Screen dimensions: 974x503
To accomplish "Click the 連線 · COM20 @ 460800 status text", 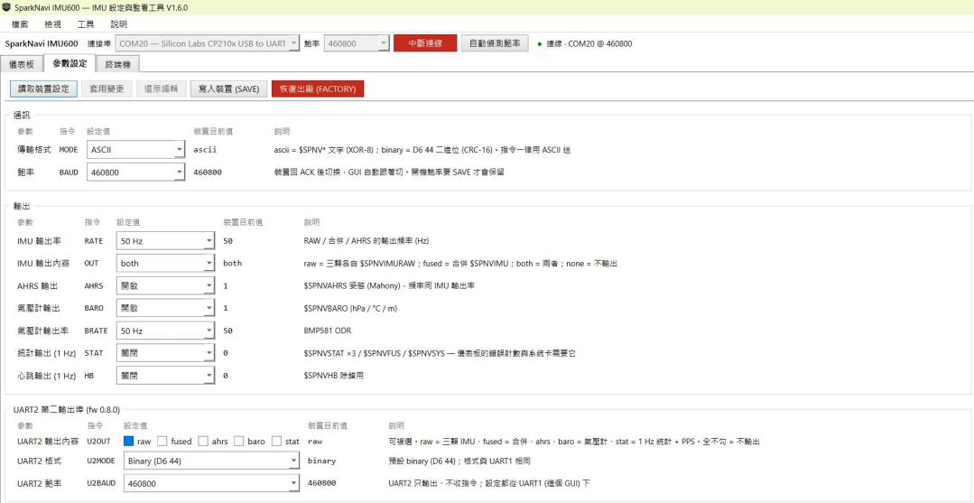I will [589, 43].
